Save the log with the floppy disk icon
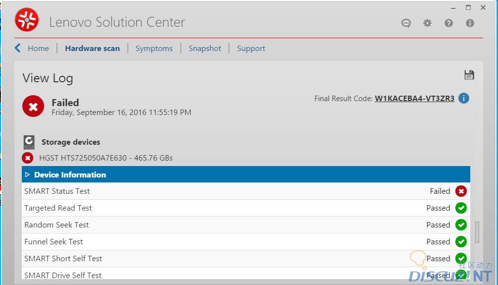 tap(469, 75)
